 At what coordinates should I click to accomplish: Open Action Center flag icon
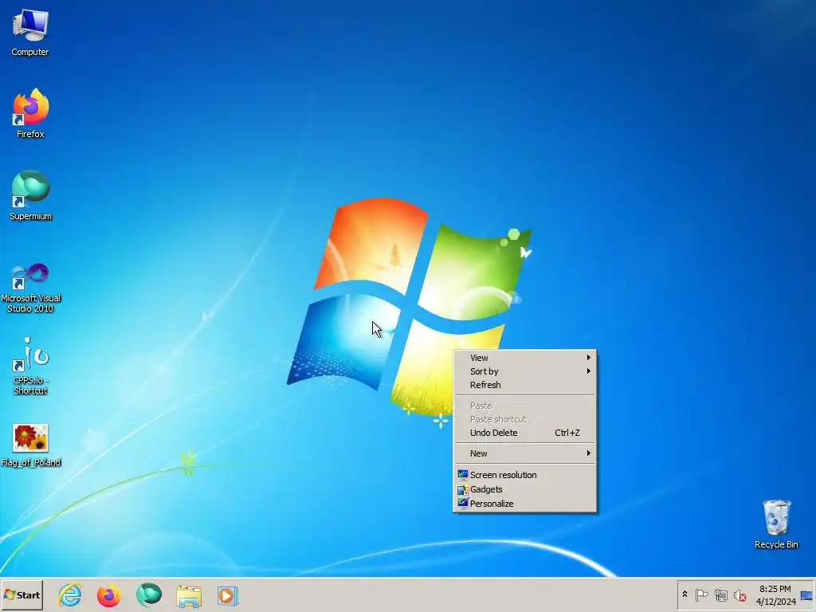click(701, 594)
